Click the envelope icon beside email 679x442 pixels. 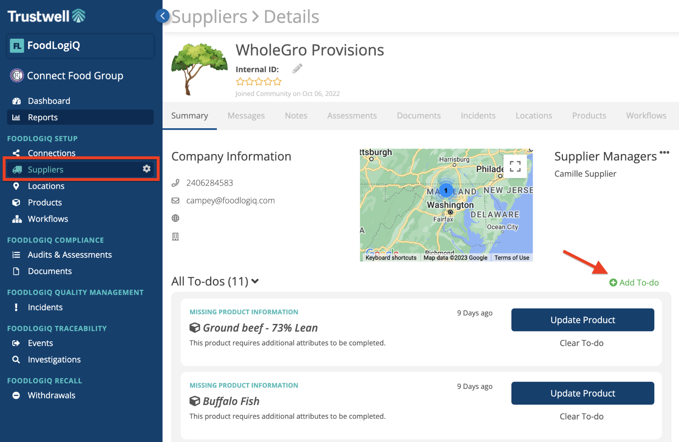175,200
